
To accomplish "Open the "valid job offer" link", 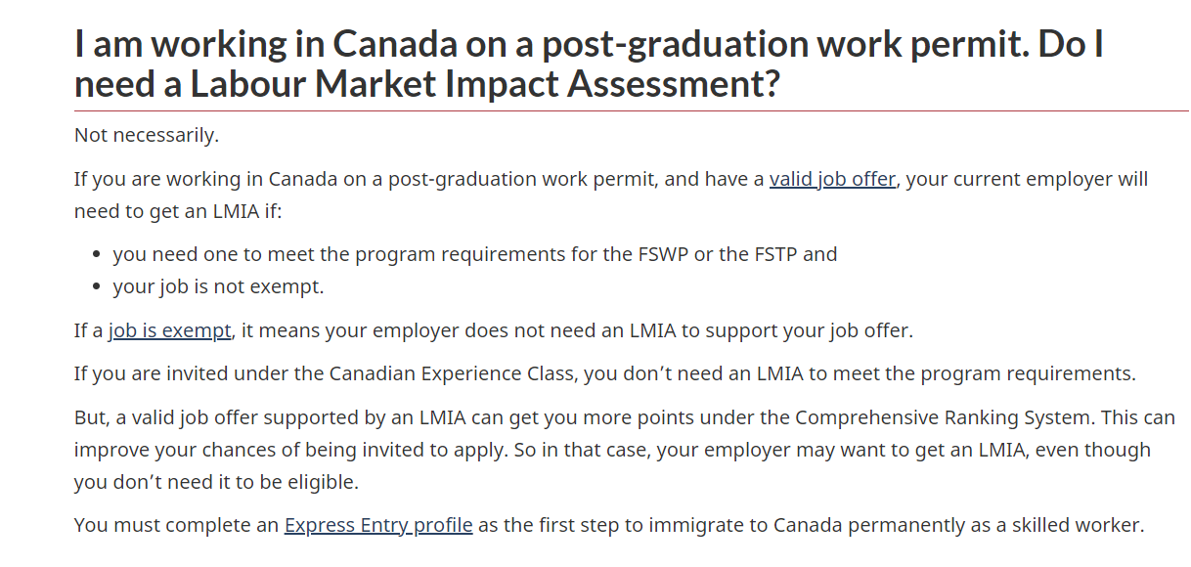I will [x=832, y=180].
